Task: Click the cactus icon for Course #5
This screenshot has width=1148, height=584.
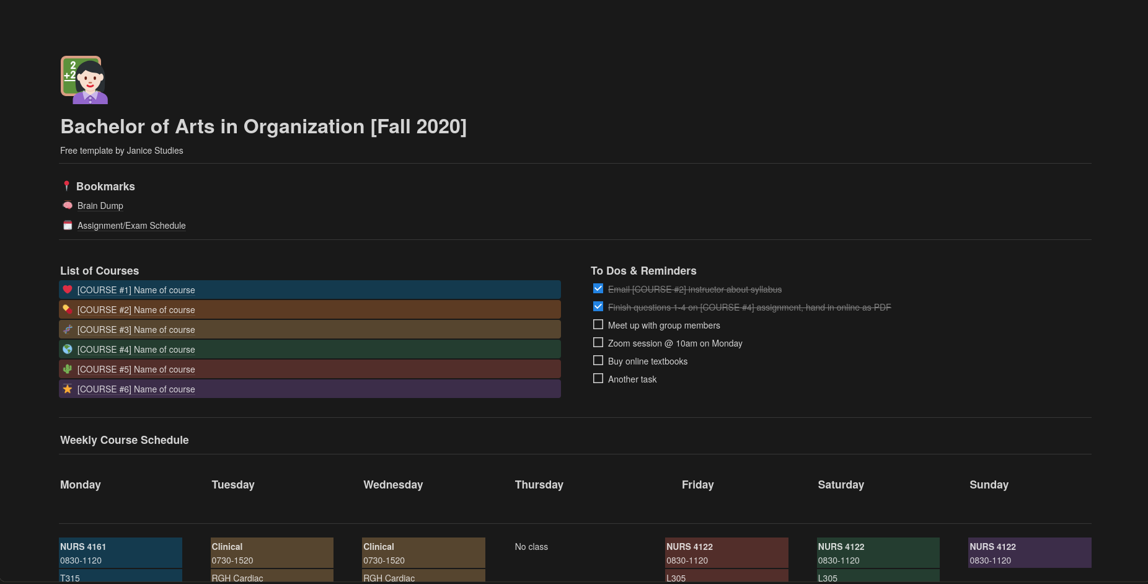Action: tap(68, 369)
